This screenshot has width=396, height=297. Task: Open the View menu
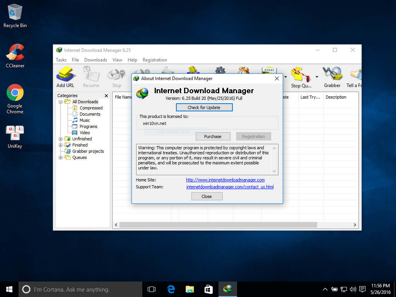coord(117,60)
